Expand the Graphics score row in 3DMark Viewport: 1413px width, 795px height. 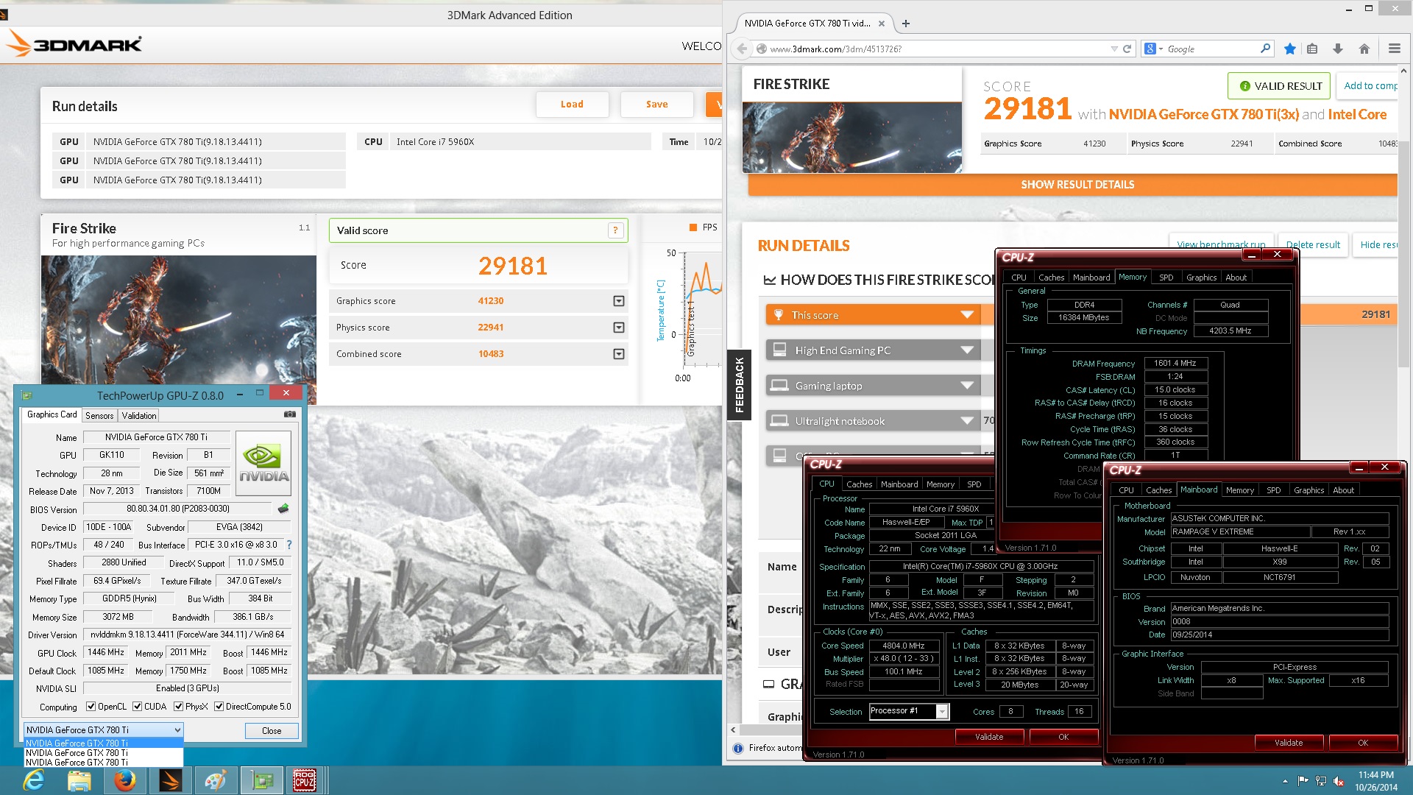(619, 301)
